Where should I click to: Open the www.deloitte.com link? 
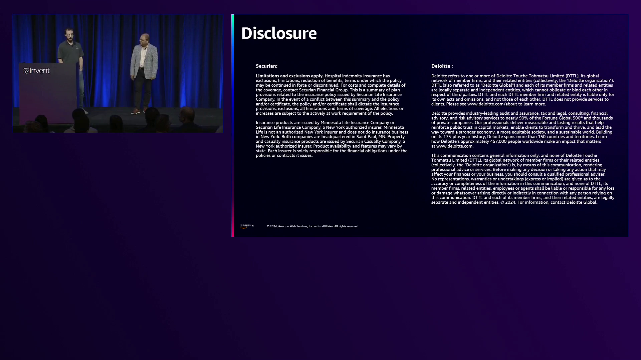[454, 146]
